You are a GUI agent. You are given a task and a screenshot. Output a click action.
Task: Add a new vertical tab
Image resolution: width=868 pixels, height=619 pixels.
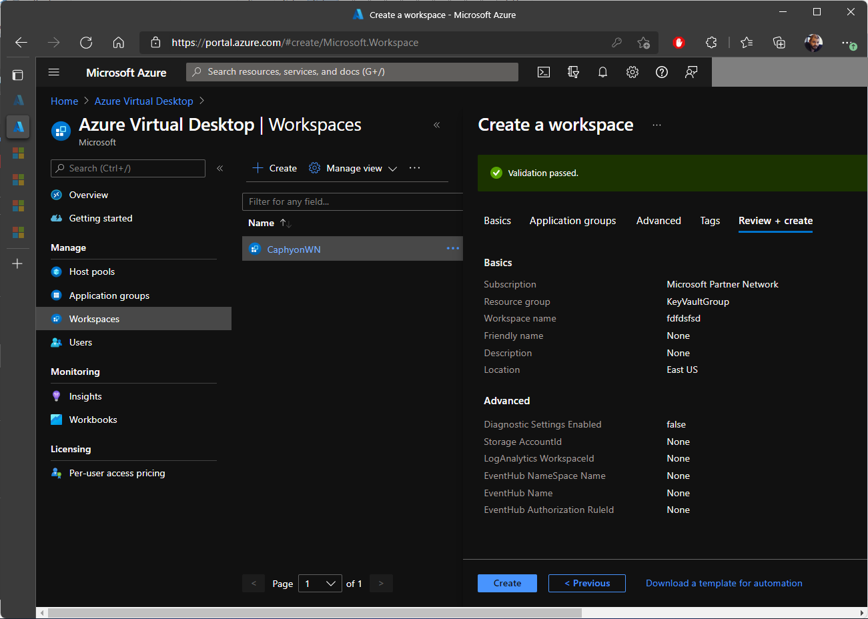[x=18, y=263]
